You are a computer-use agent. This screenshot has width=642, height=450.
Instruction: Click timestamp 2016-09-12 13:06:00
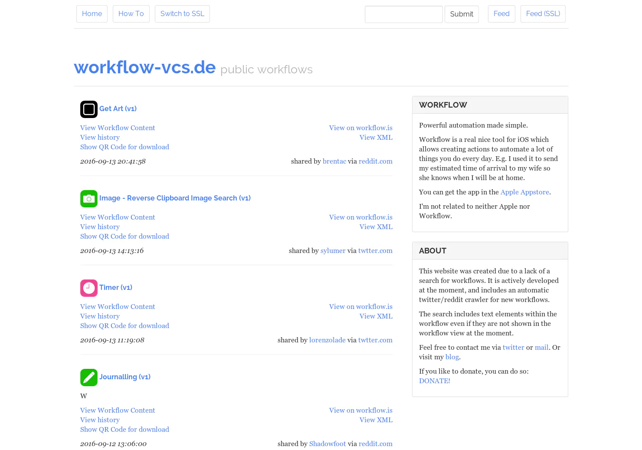(x=113, y=443)
